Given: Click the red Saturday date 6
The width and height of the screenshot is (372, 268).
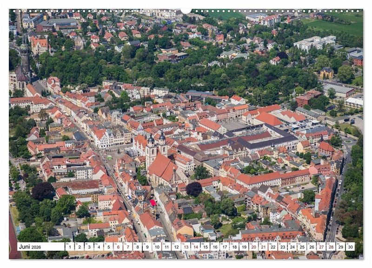Looking at the screenshot, I should 118,247.
